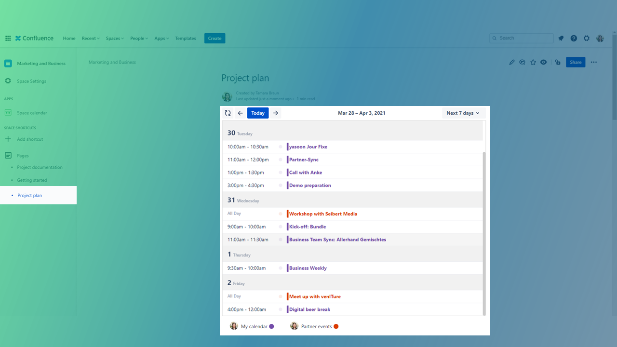
Task: Click the calendar refresh icon
Action: 228,113
